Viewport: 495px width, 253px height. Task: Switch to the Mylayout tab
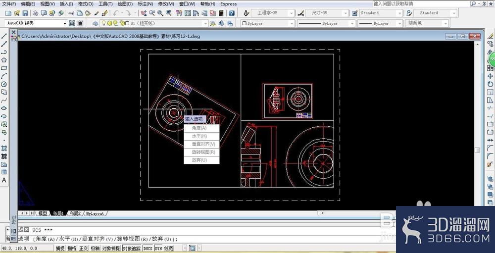click(95, 213)
